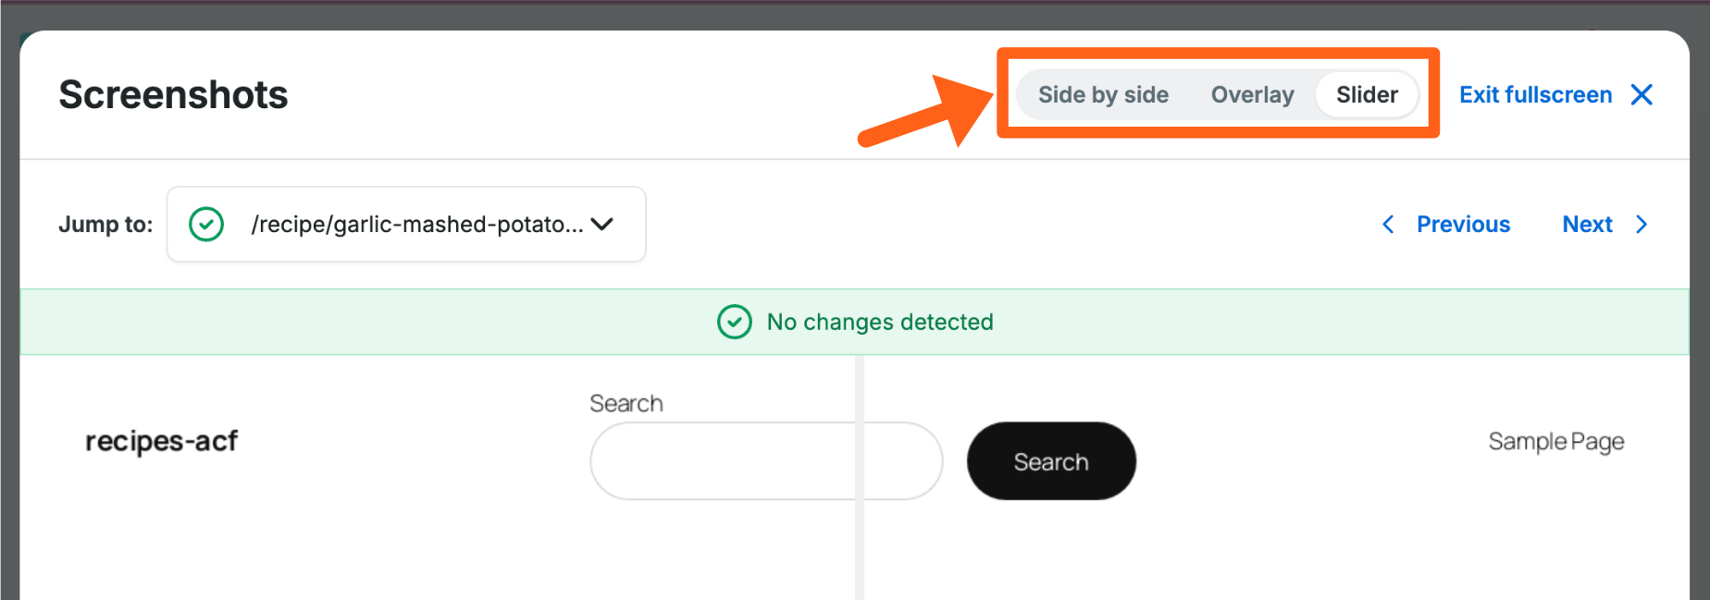Click the recipes-acf site title
The width and height of the screenshot is (1710, 600).
point(162,442)
